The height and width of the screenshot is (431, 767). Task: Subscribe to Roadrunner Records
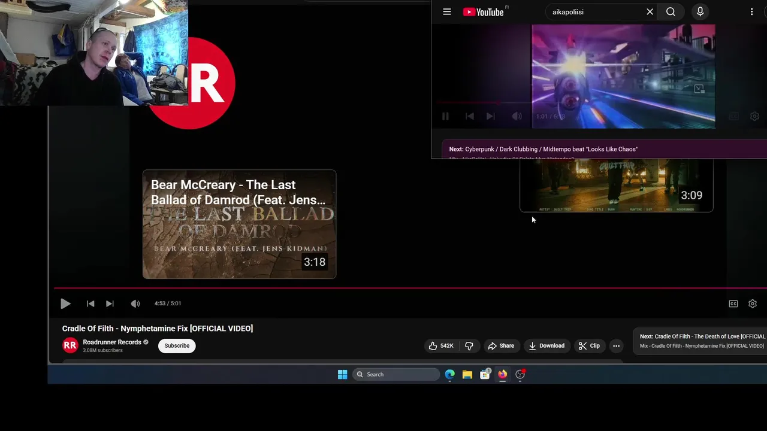[177, 345]
